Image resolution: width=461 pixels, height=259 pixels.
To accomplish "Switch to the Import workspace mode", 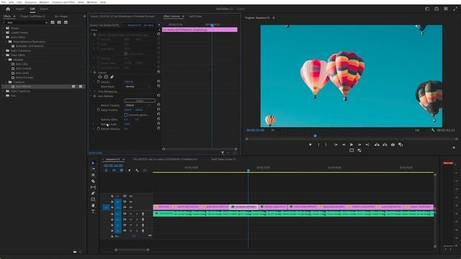I will (20, 9).
